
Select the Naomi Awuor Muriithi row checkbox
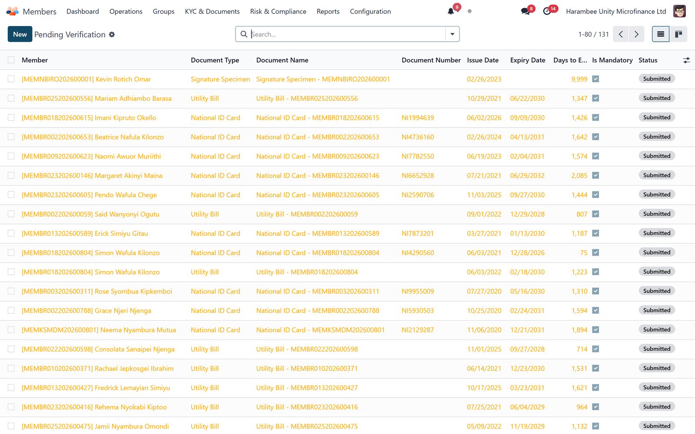11,156
